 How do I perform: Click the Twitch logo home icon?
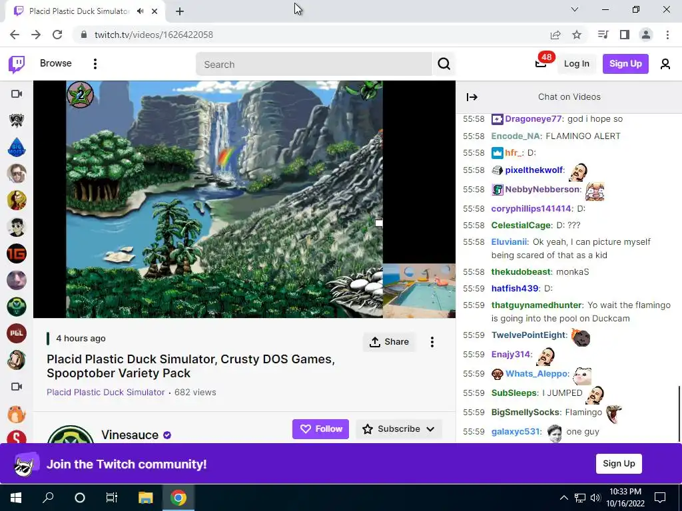tap(17, 64)
